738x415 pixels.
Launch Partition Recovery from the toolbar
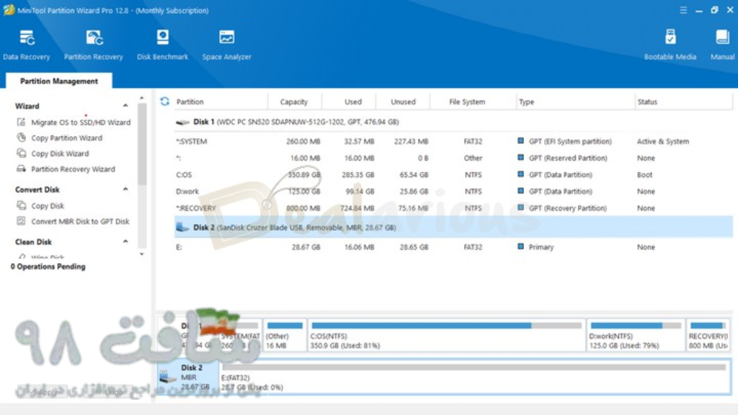point(93,45)
